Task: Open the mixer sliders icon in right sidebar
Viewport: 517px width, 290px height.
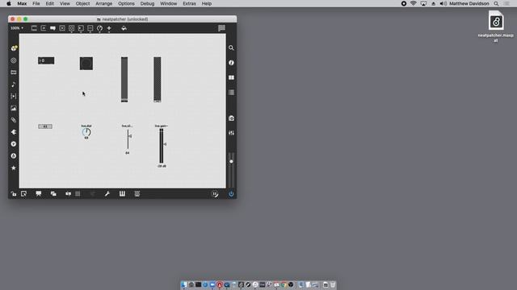Action: click(x=231, y=133)
